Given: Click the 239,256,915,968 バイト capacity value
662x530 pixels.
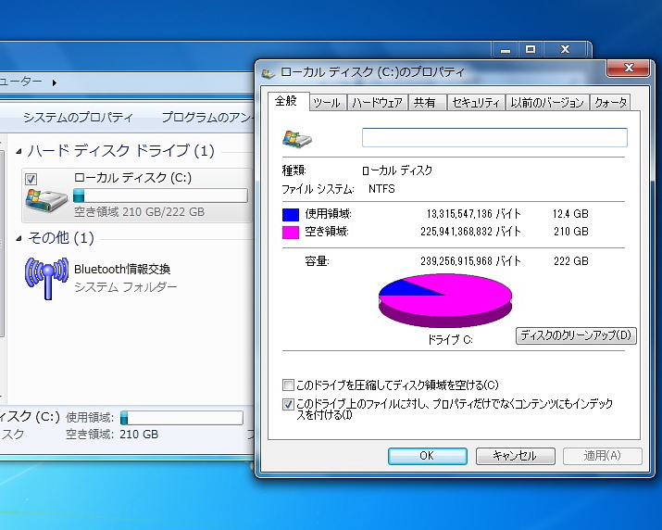Looking at the screenshot, I should [470, 261].
